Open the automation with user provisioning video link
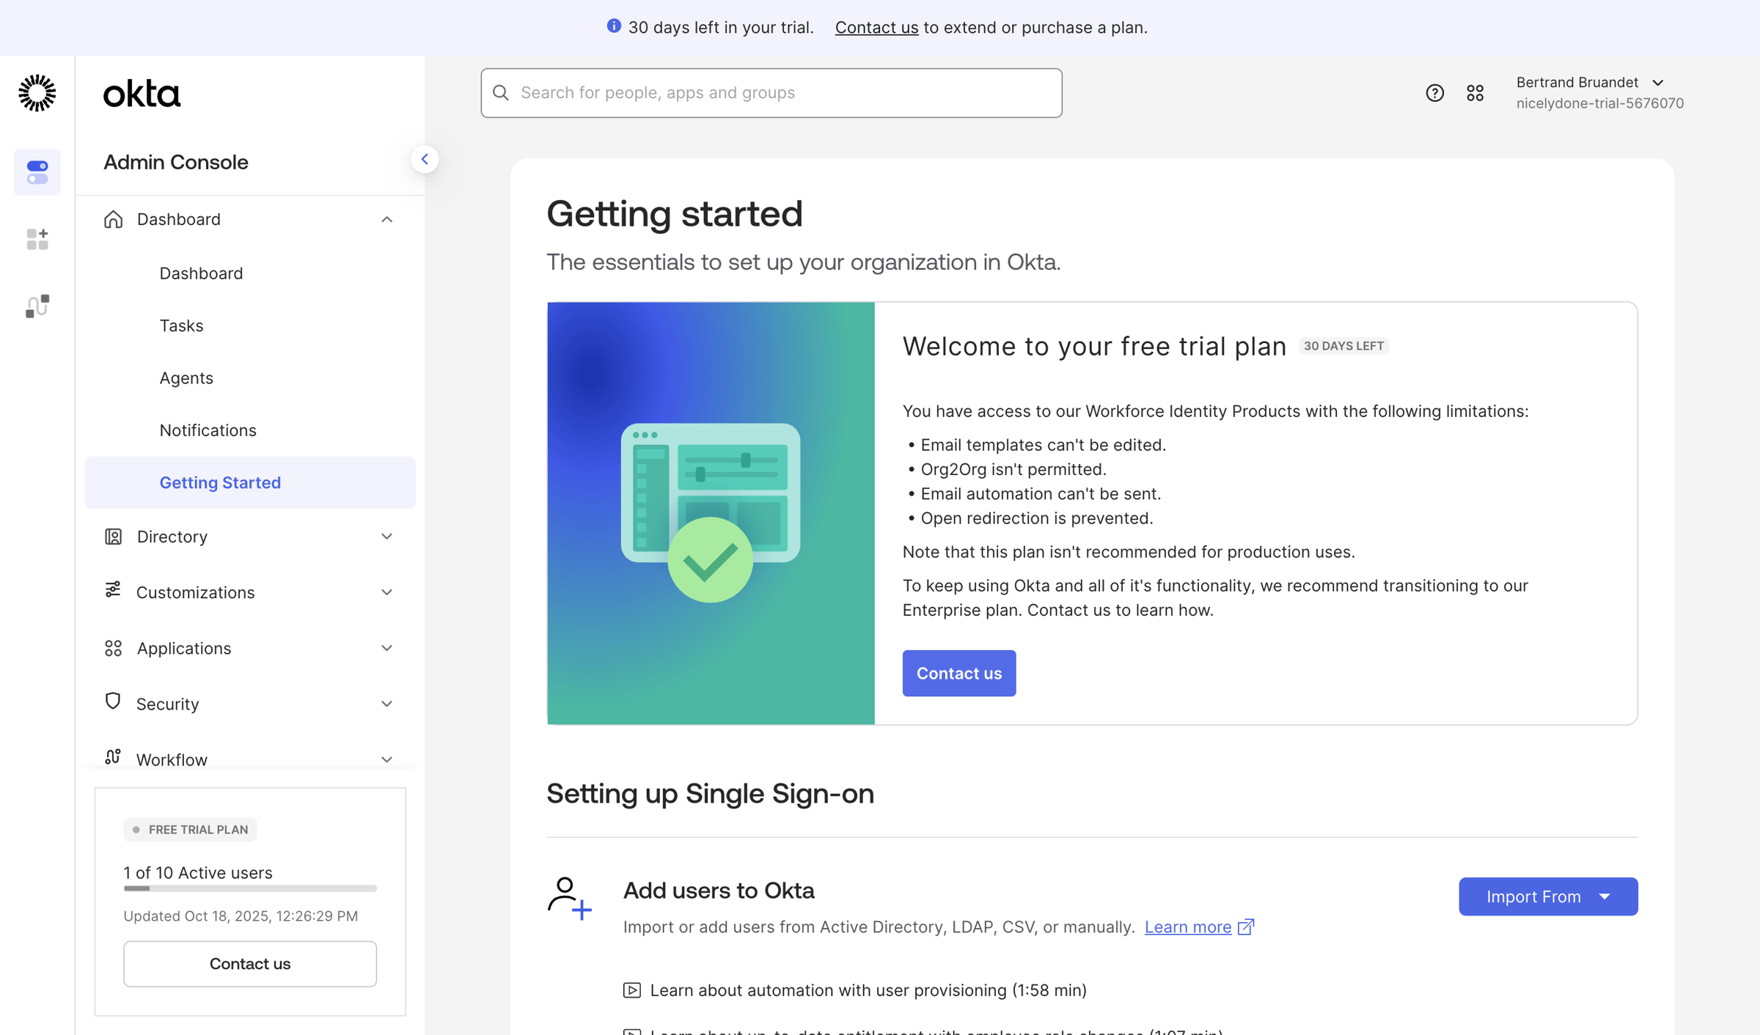 click(868, 990)
